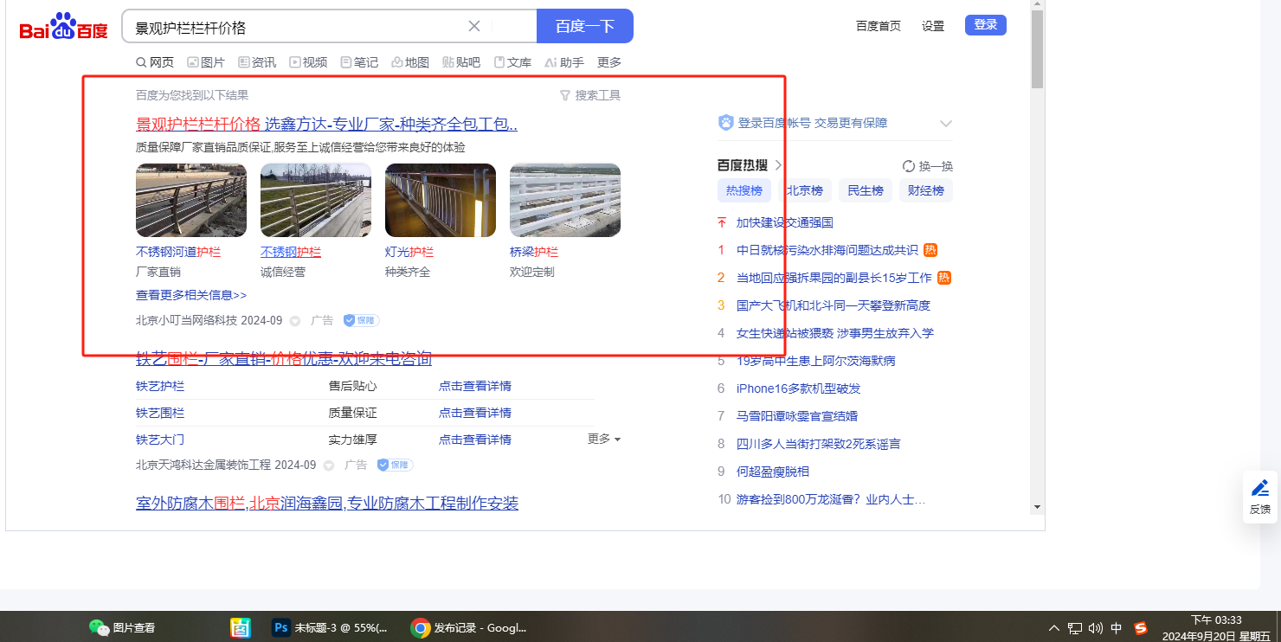Click the 中 input language indicator
The height and width of the screenshot is (642, 1281).
1117,628
